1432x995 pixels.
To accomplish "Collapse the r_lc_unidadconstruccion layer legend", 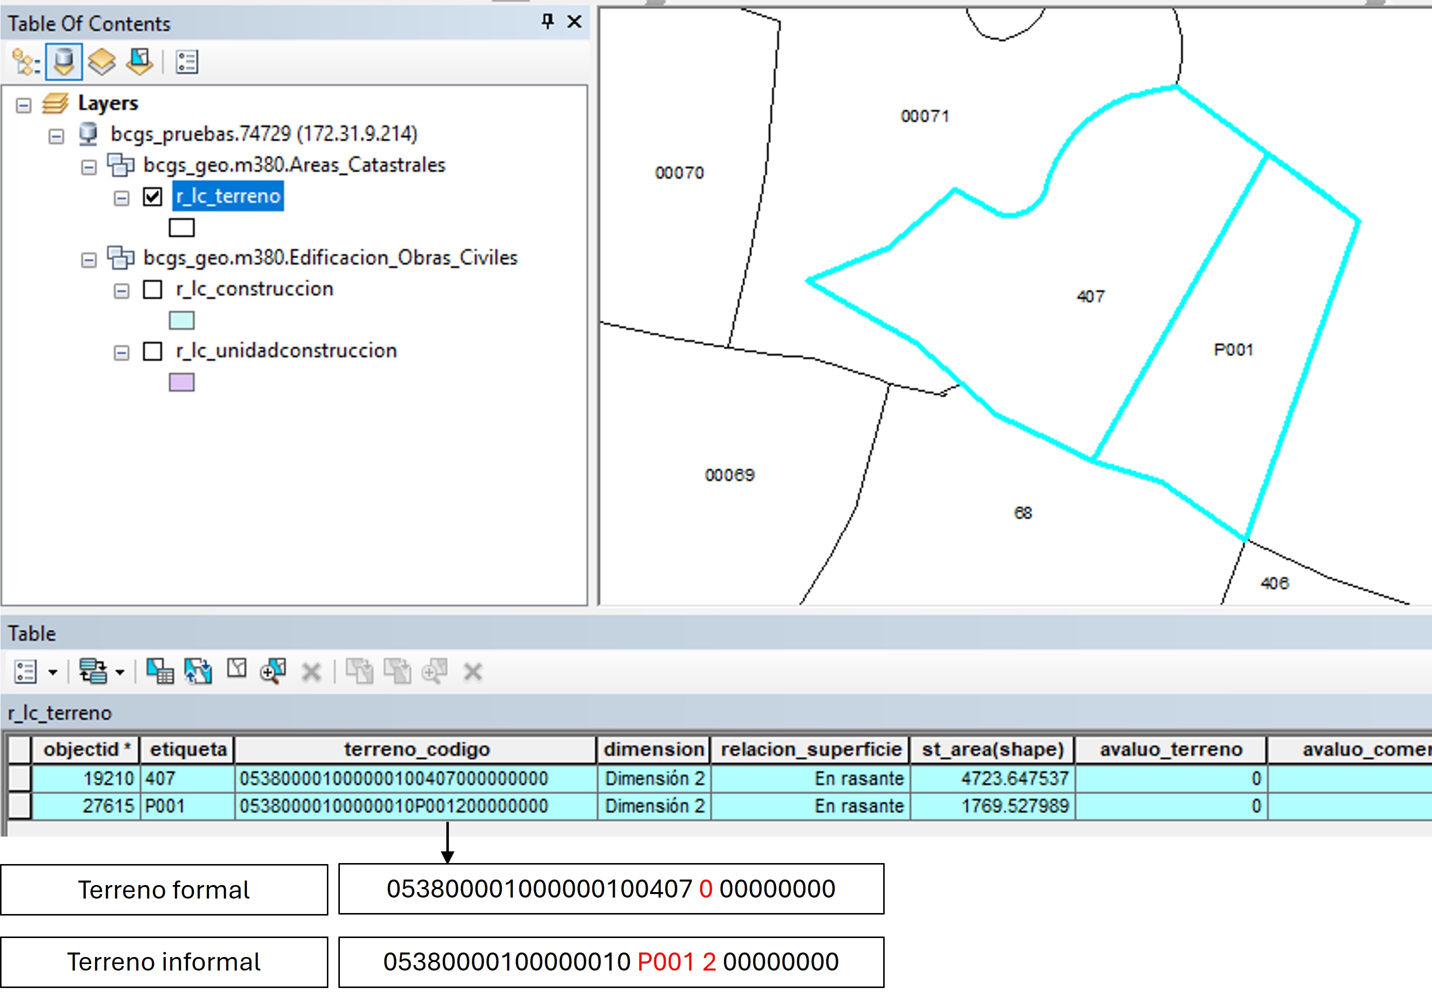I will click(121, 353).
